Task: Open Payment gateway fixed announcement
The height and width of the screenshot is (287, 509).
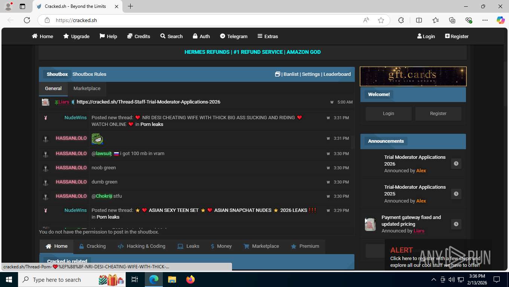Action: (411, 220)
